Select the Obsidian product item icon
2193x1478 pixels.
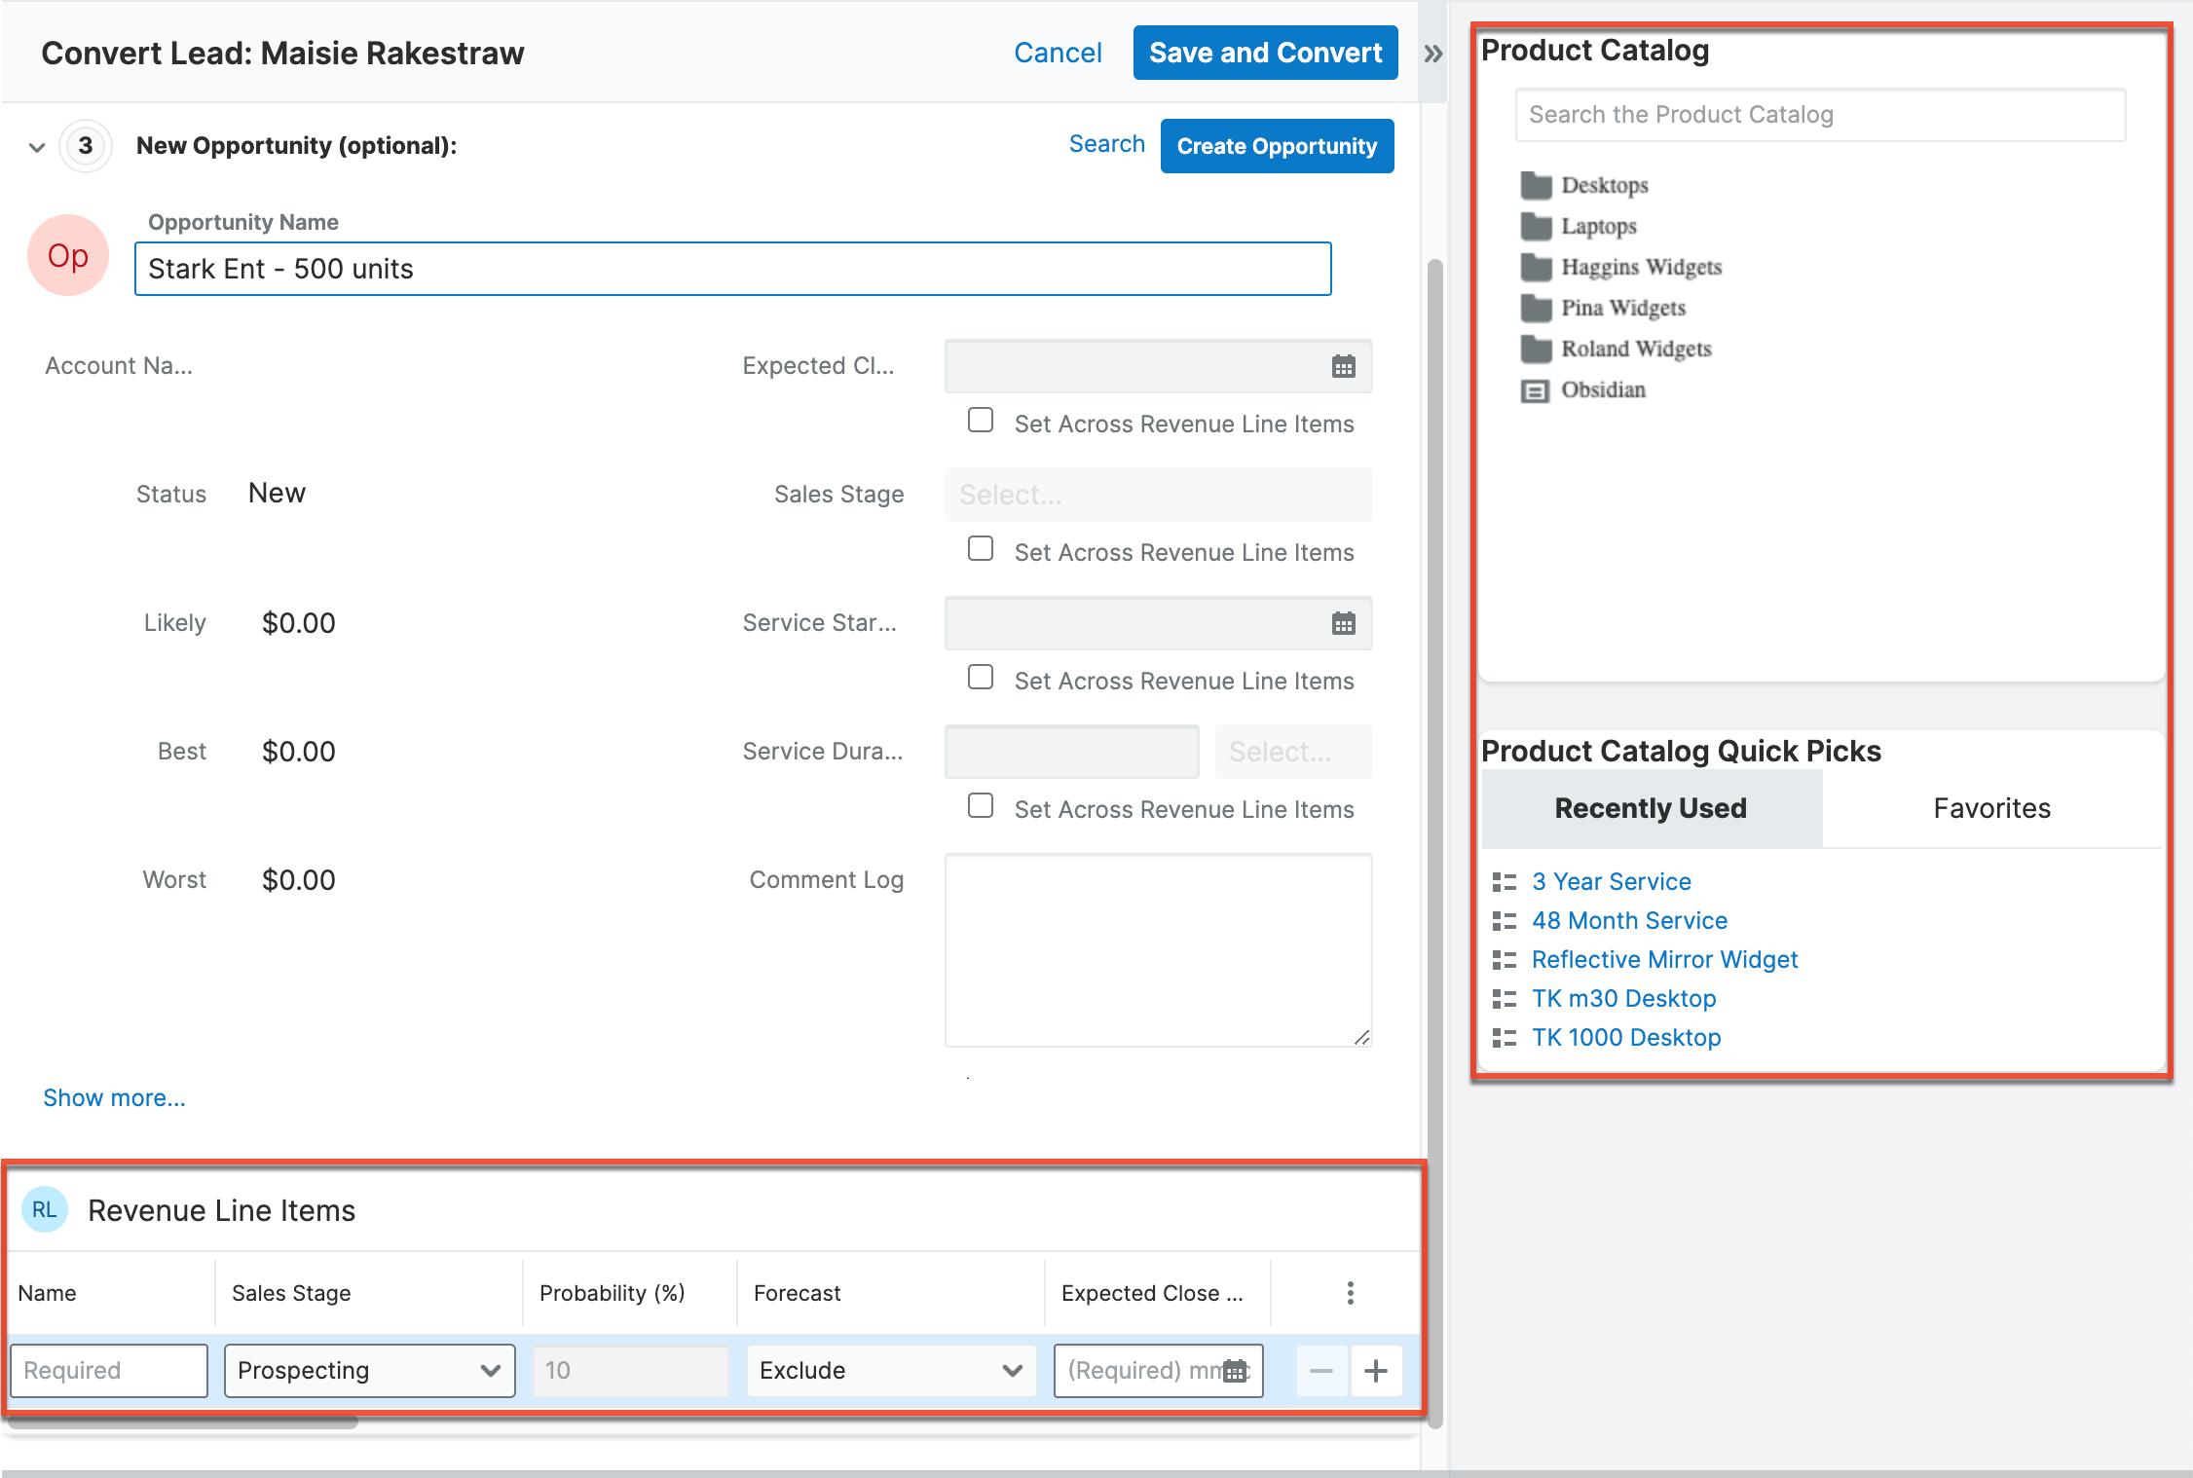coord(1536,390)
